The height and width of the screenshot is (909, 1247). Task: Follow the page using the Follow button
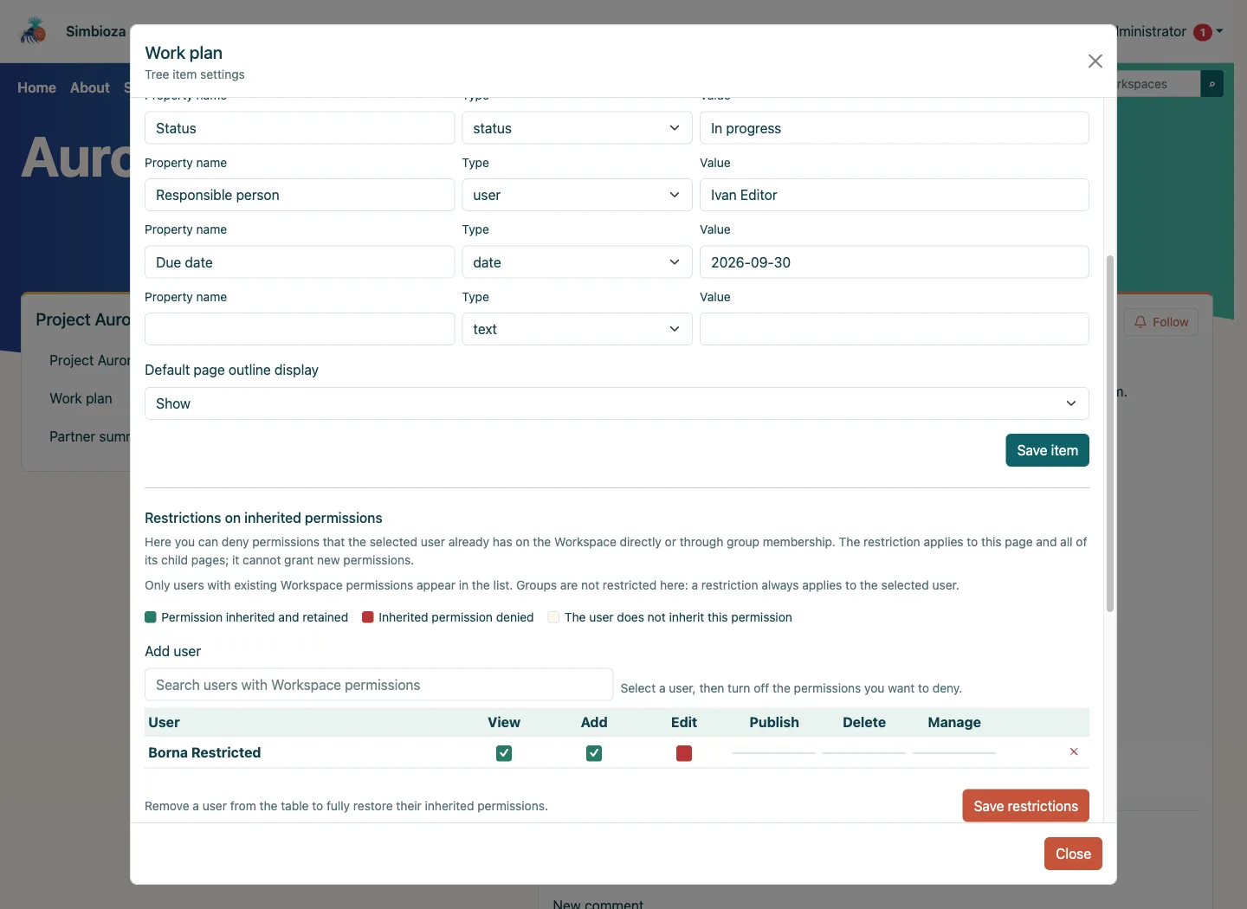click(x=1161, y=322)
